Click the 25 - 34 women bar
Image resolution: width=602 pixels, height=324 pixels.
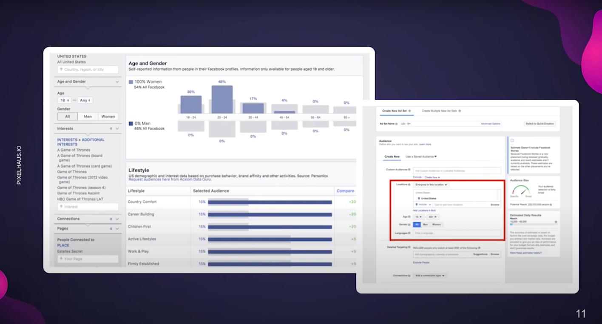tap(222, 100)
